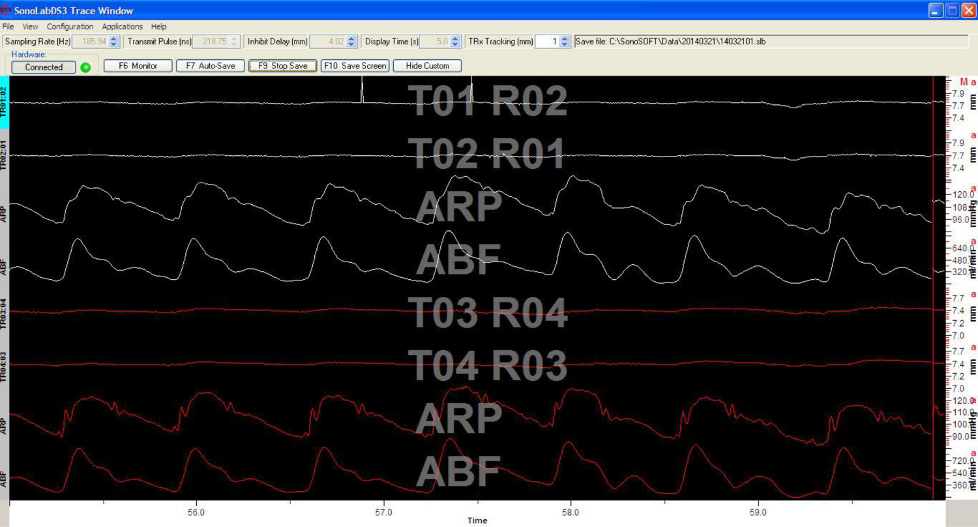Open the Applications menu
Screen dimensions: 978x527
tap(122, 27)
